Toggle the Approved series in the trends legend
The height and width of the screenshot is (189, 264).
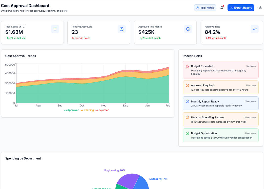[x=72, y=110]
